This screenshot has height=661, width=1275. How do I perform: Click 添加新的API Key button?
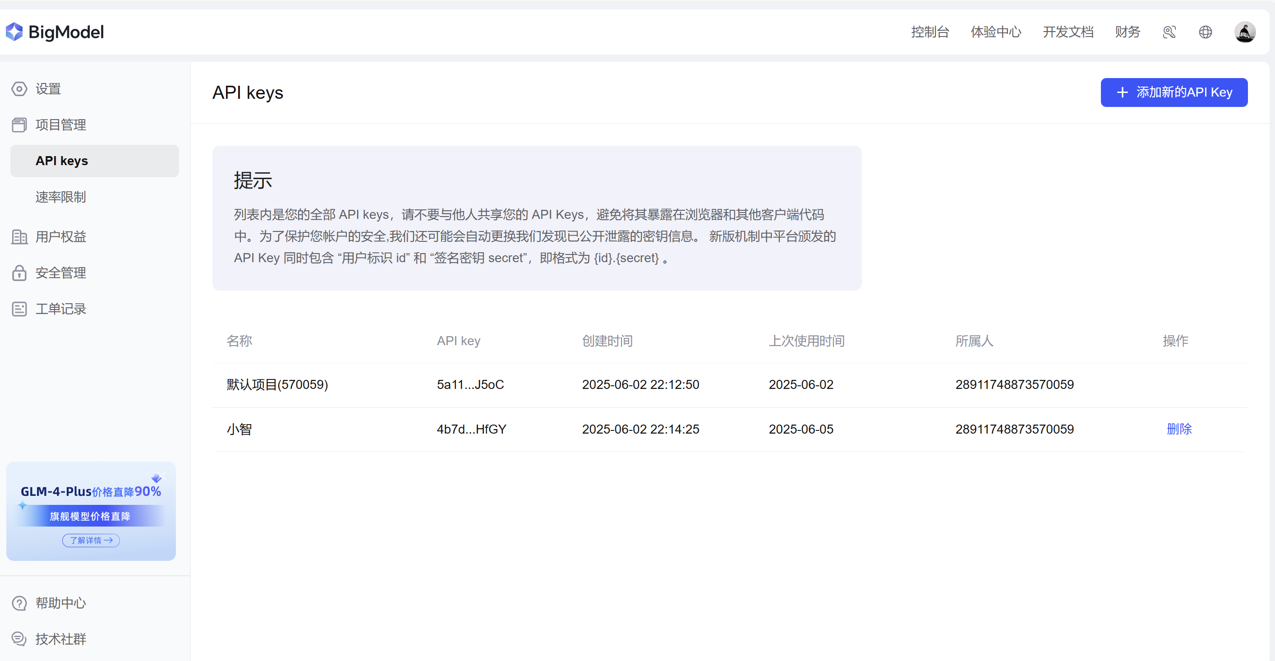click(x=1174, y=92)
